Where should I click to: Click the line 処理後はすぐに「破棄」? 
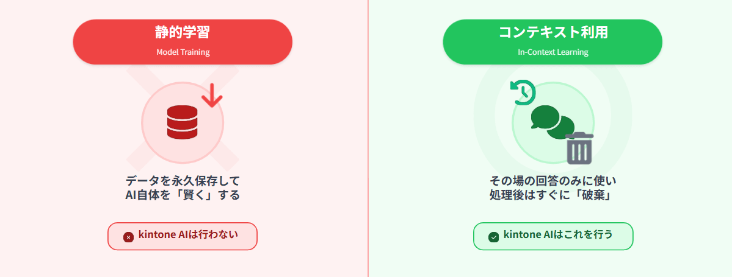coord(553,195)
